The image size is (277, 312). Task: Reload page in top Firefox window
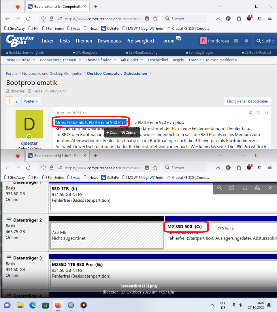click(x=29, y=19)
